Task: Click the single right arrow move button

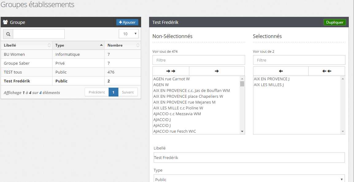Action: [x=217, y=71]
